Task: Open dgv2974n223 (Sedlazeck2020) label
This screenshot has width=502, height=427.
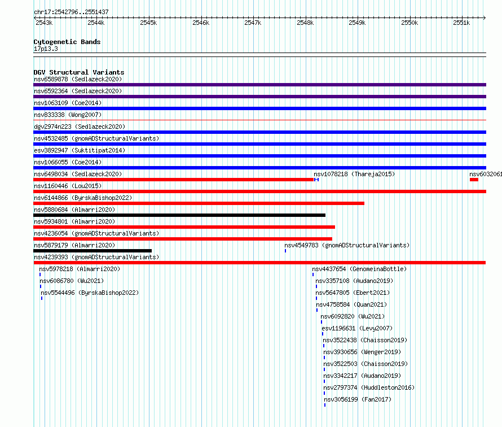Action: [80, 127]
